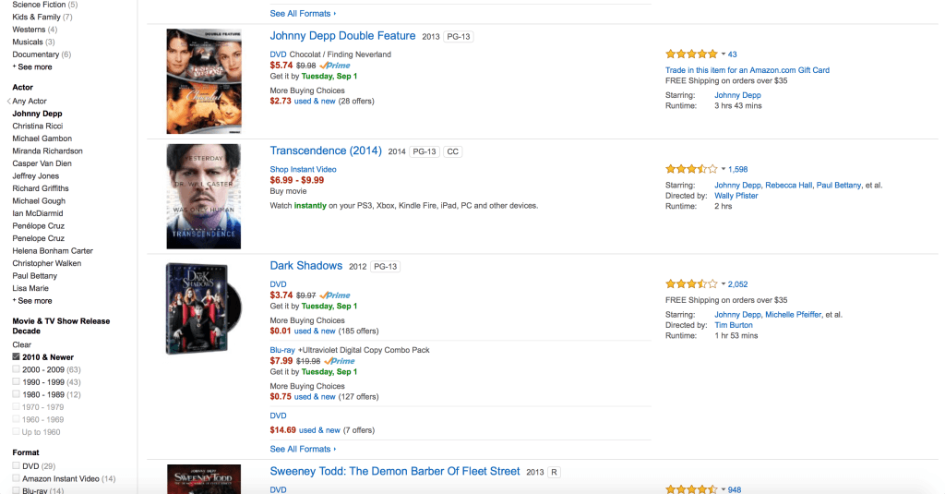Click the Dark Shadows star rating icons
945x494 pixels.
pyautogui.click(x=691, y=284)
